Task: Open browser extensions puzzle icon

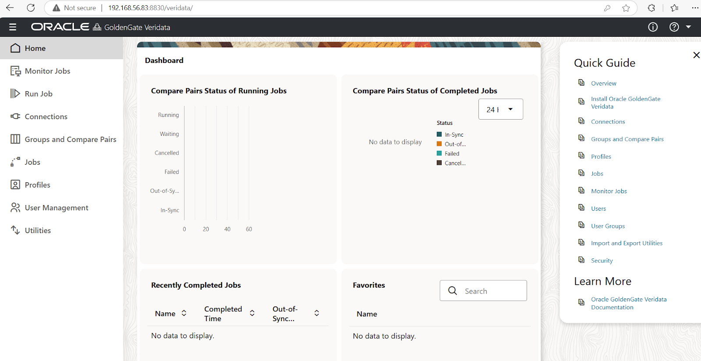Action: [x=651, y=8]
